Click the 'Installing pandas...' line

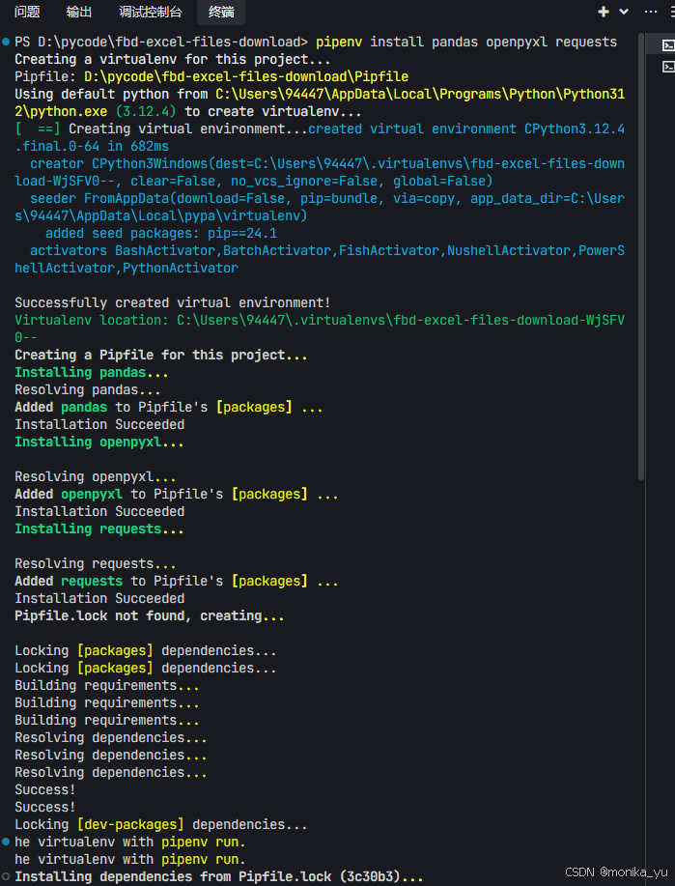(92, 373)
